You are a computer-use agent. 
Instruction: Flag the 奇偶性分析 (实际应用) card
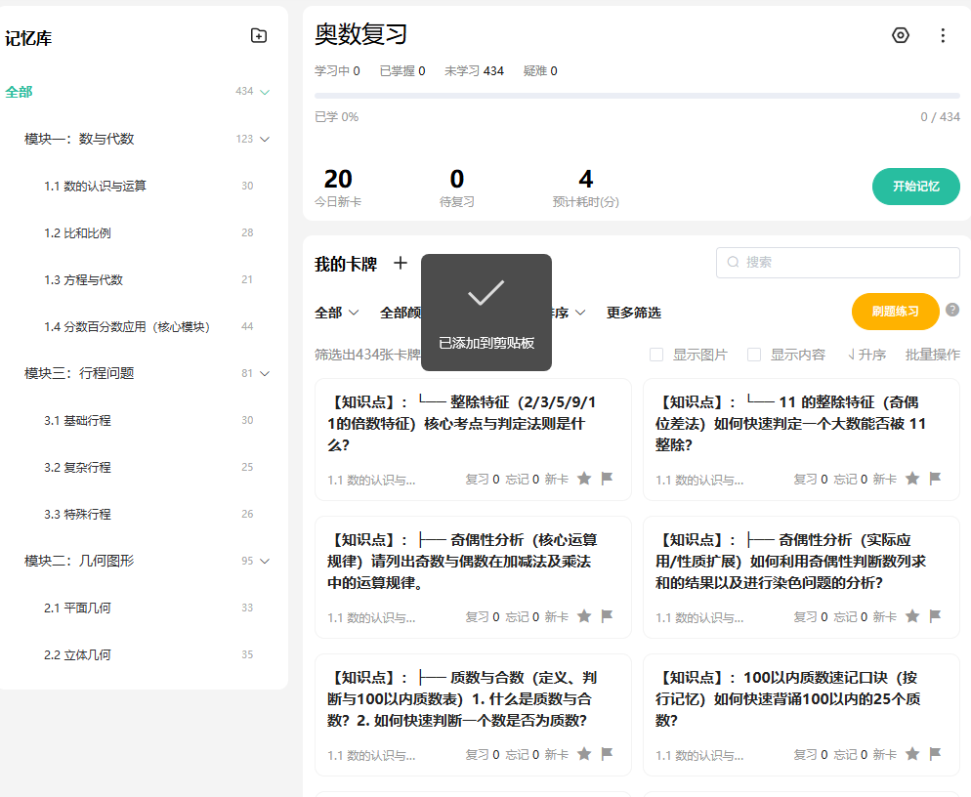click(x=935, y=616)
